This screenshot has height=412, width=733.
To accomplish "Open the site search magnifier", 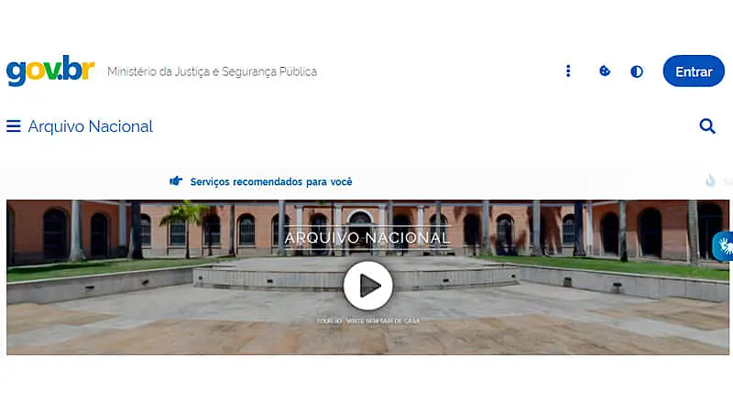I will coord(706,126).
